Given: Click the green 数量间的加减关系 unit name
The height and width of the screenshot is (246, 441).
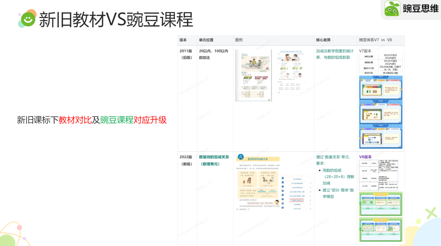Looking at the screenshot, I should click(x=214, y=157).
